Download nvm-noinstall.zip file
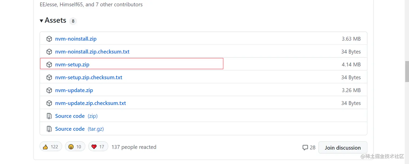 76,39
